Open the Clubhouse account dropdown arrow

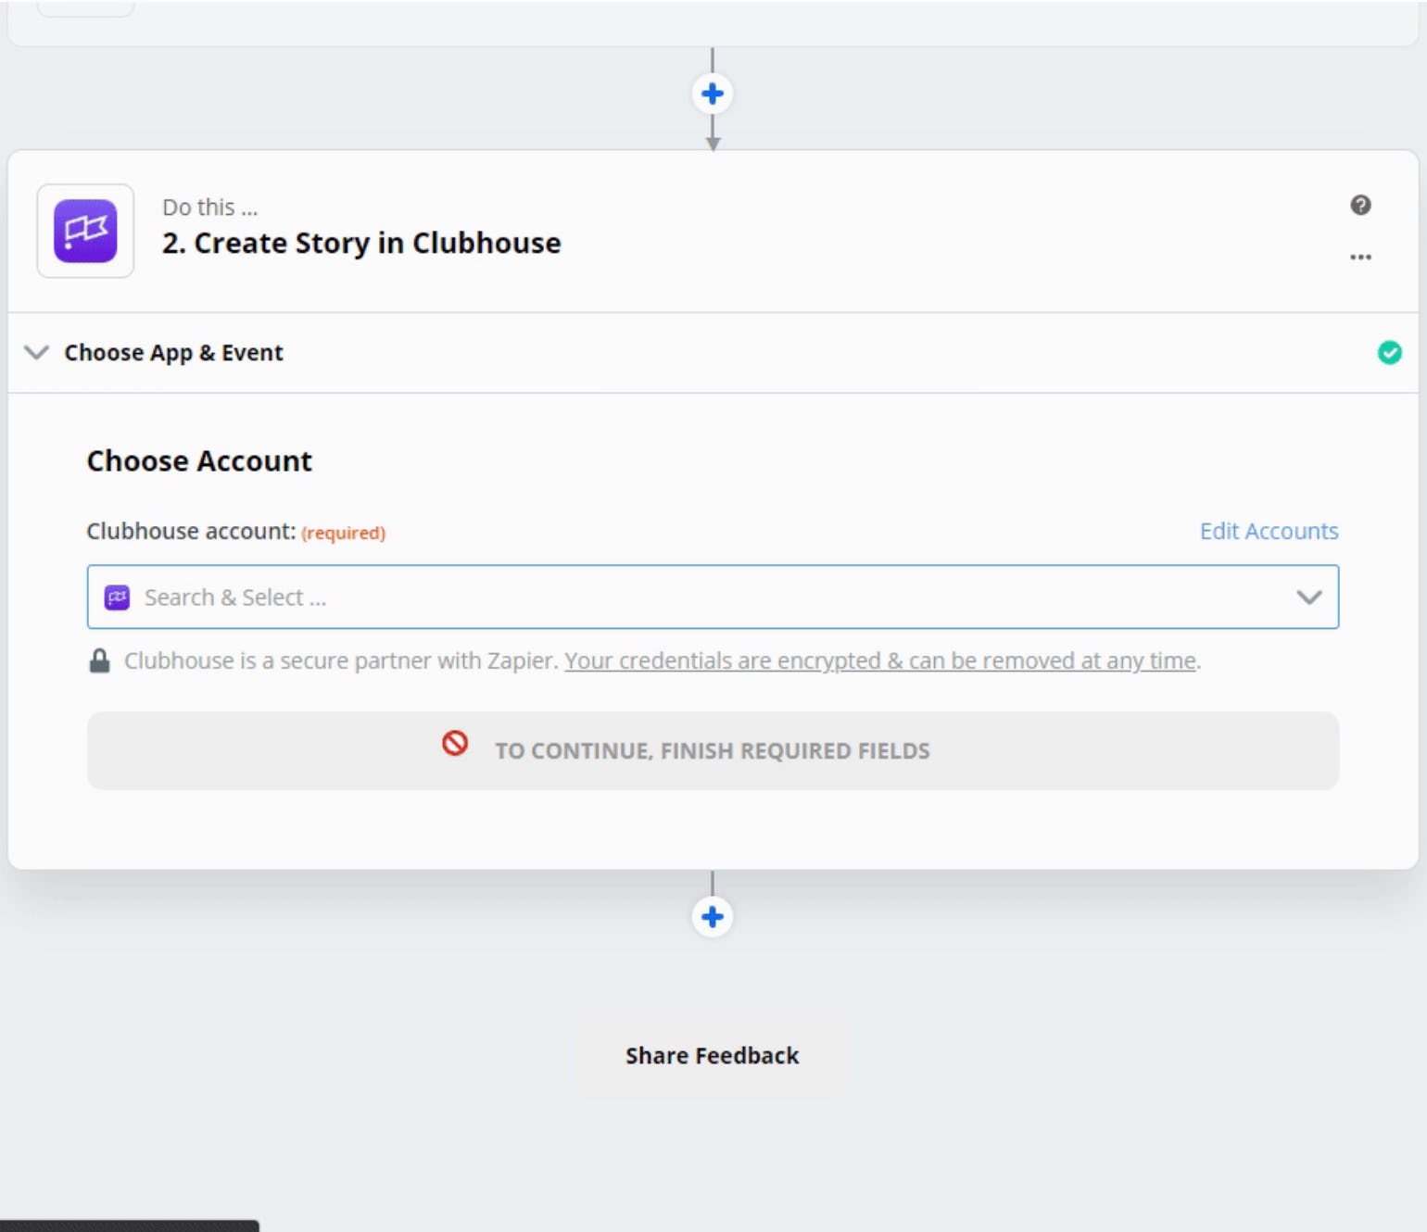[1308, 597]
